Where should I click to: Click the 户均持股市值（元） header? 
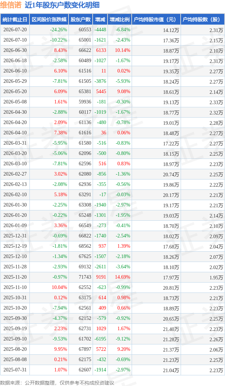click(156, 20)
